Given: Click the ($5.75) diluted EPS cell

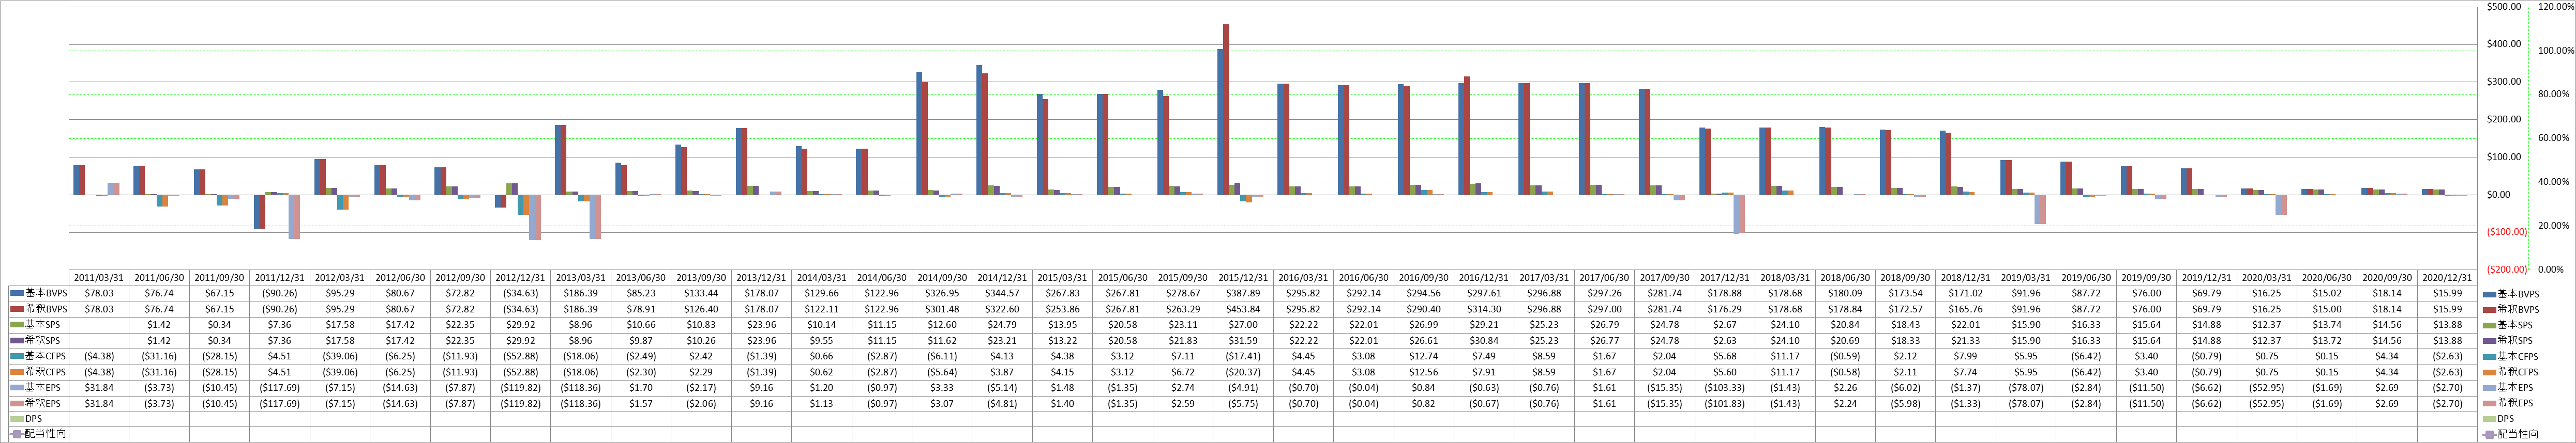Looking at the screenshot, I should (1243, 403).
